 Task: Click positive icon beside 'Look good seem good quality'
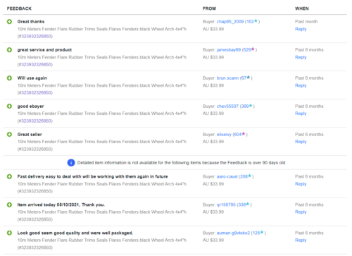[x=9, y=233]
